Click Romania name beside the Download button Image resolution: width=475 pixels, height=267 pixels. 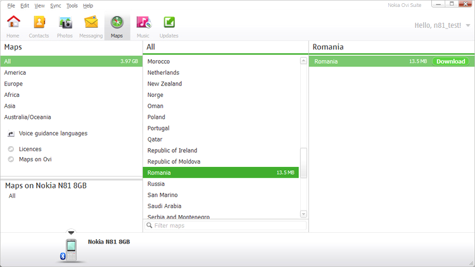[x=326, y=61]
